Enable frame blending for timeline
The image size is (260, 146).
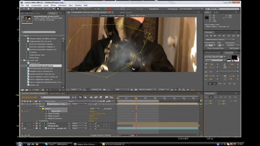click(x=96, y=97)
